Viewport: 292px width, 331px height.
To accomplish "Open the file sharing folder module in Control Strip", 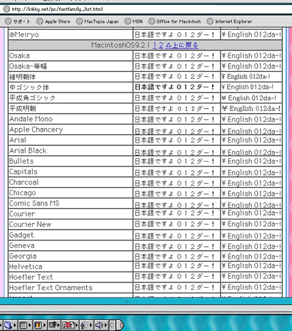I will click(x=8, y=325).
